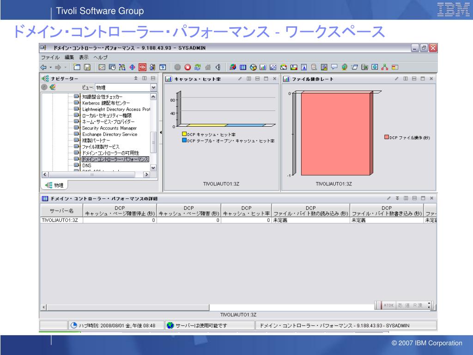Select 複製パートナー tree item
Screen dimensions: 473x355
(96, 141)
